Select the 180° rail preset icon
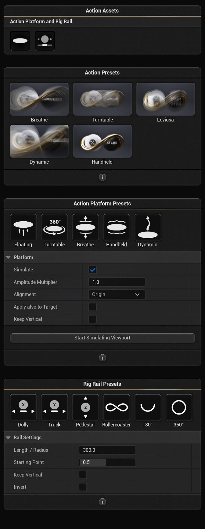Image resolution: width=205 pixels, height=529 pixels. [x=148, y=408]
